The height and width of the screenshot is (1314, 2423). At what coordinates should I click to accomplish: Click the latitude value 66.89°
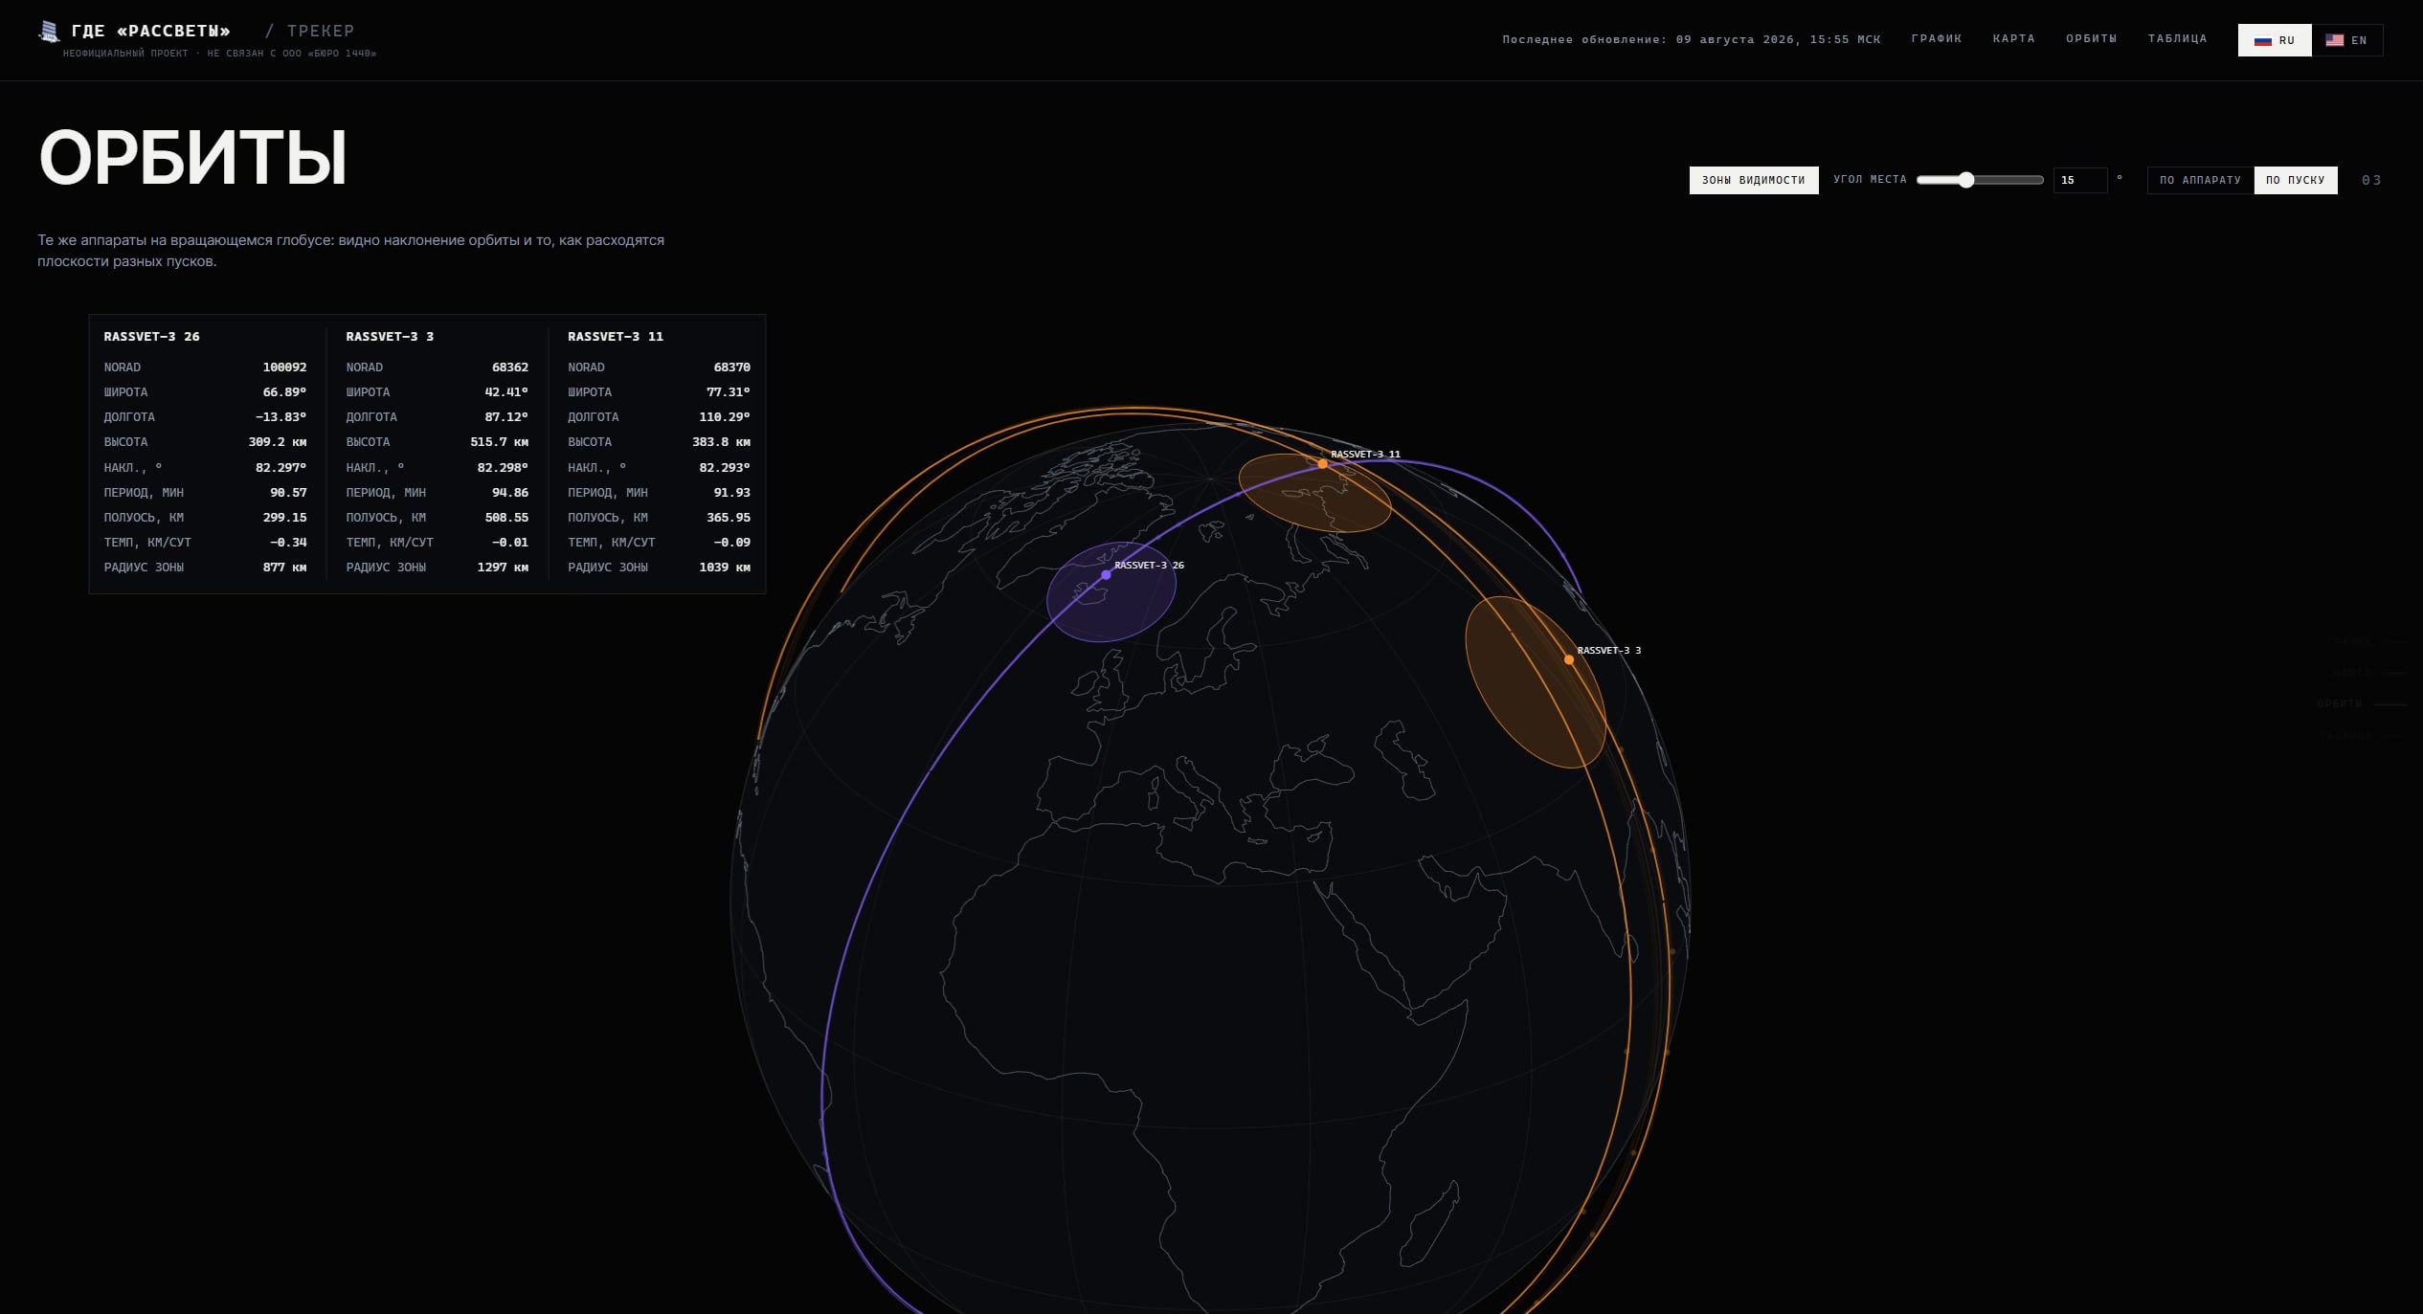point(285,392)
